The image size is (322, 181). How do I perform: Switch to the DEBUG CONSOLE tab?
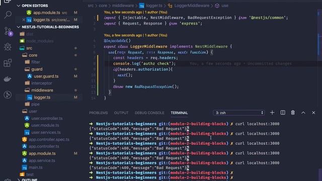tap(149, 113)
